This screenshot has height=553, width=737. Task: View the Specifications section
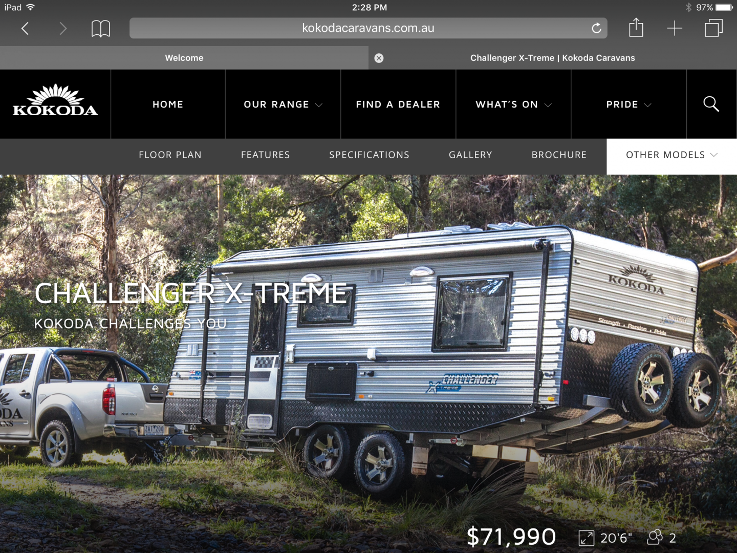369,155
